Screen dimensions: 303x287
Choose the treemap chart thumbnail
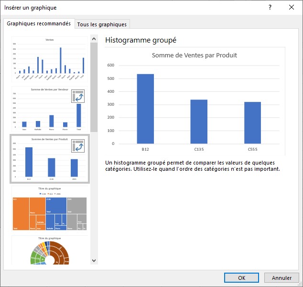[x=49, y=209]
